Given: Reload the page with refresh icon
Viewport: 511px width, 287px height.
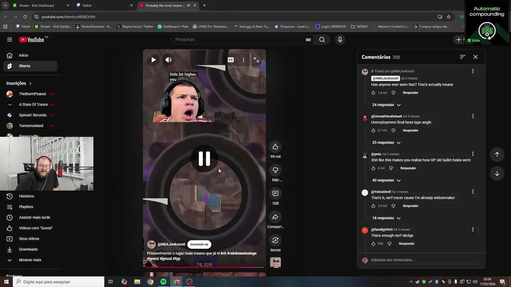Looking at the screenshot, I should pyautogui.click(x=25, y=17).
